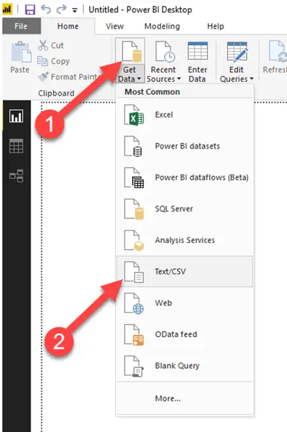Open the File tab
This screenshot has height=432, width=287.
21,26
